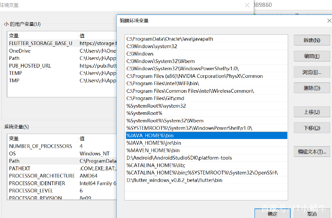
Task: Select the NVIDIA Corporation\PhysX\Common entry
Action: [x=206, y=76]
